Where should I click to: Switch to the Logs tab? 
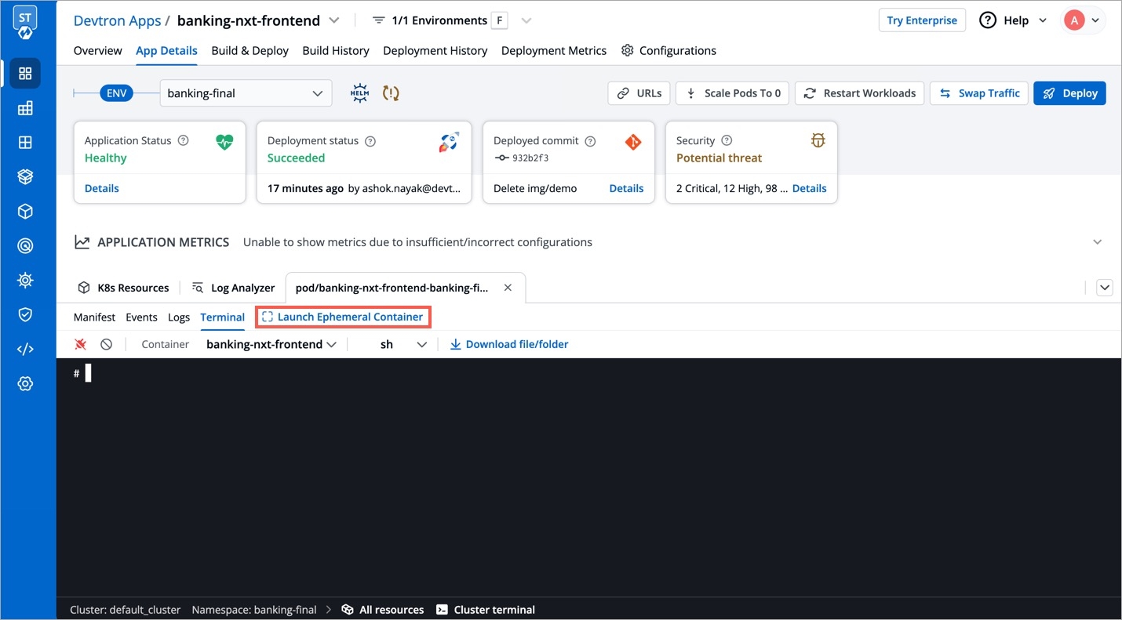(x=179, y=317)
